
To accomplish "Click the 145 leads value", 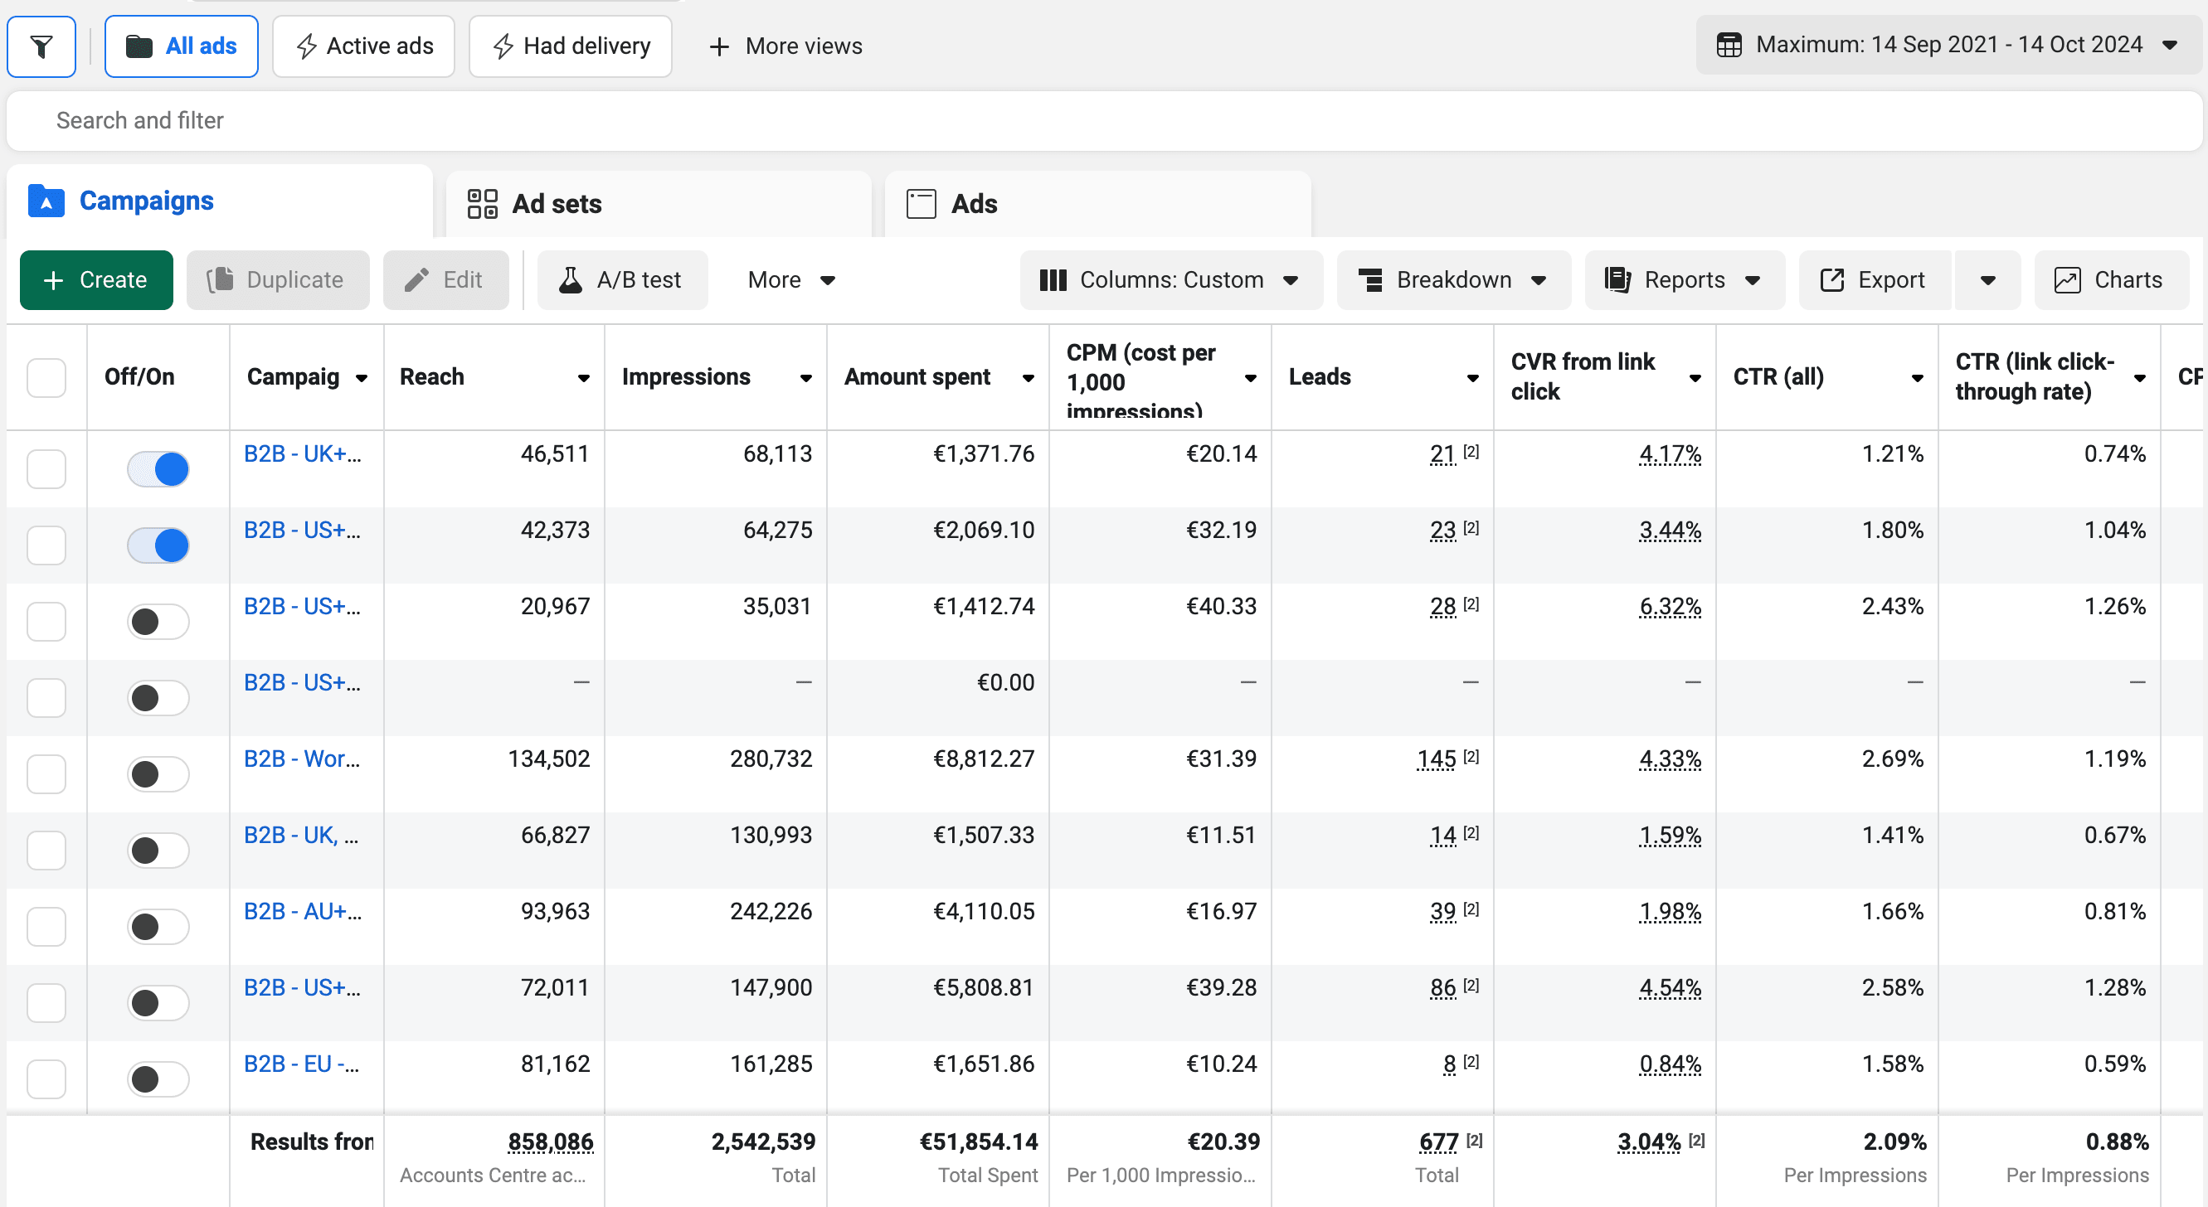I will click(1436, 759).
